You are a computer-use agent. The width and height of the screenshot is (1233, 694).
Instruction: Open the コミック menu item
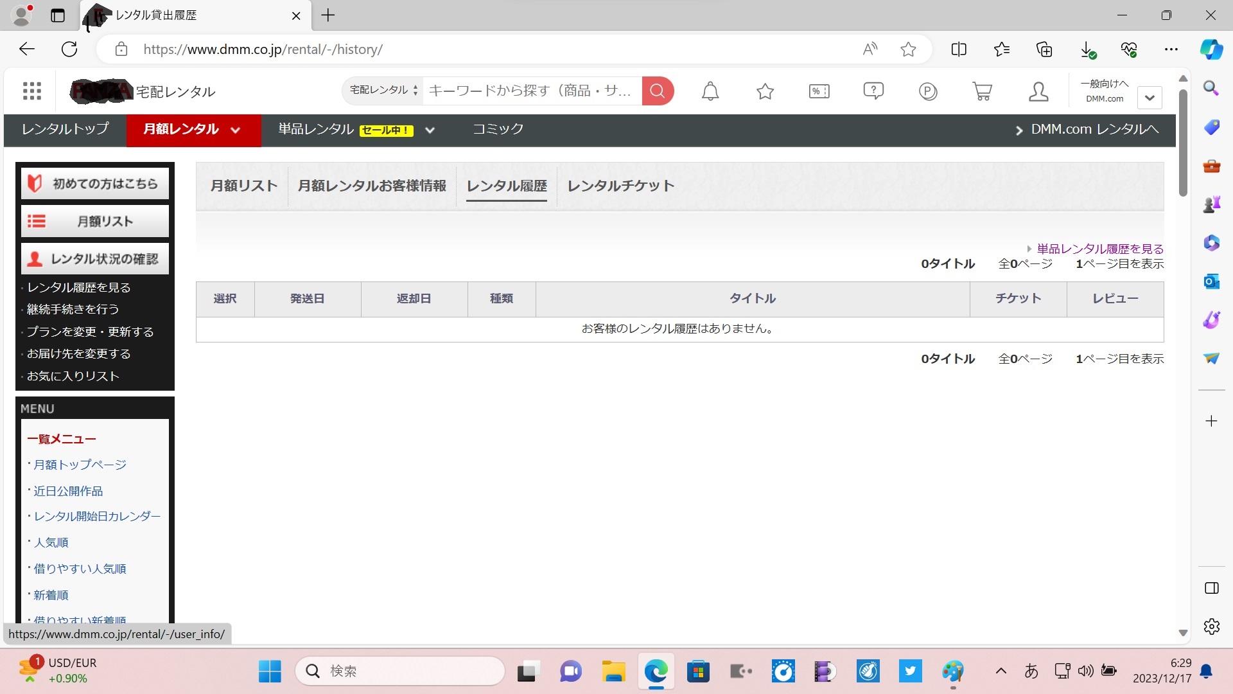tap(497, 129)
